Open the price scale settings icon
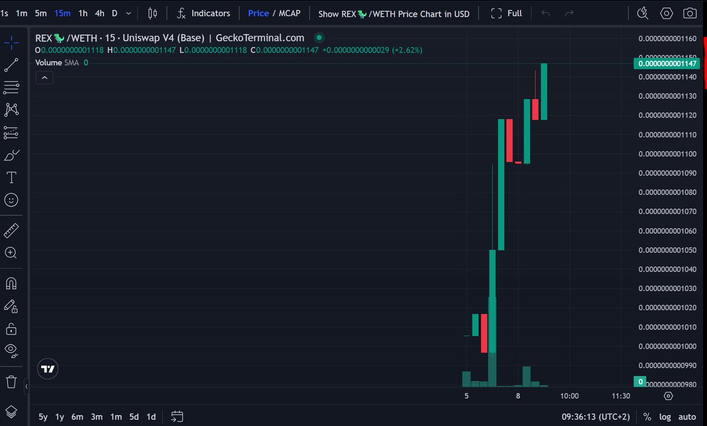Viewport: 707px width, 426px height. tap(668, 395)
